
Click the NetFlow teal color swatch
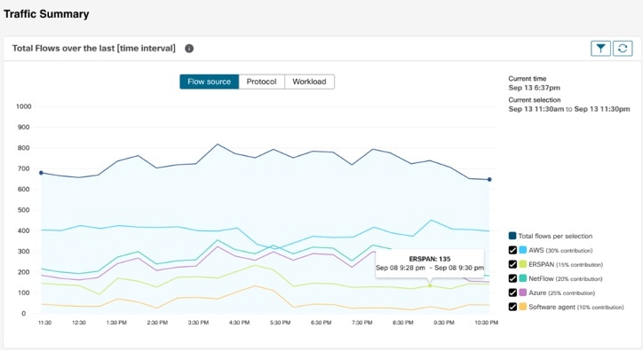(x=522, y=278)
